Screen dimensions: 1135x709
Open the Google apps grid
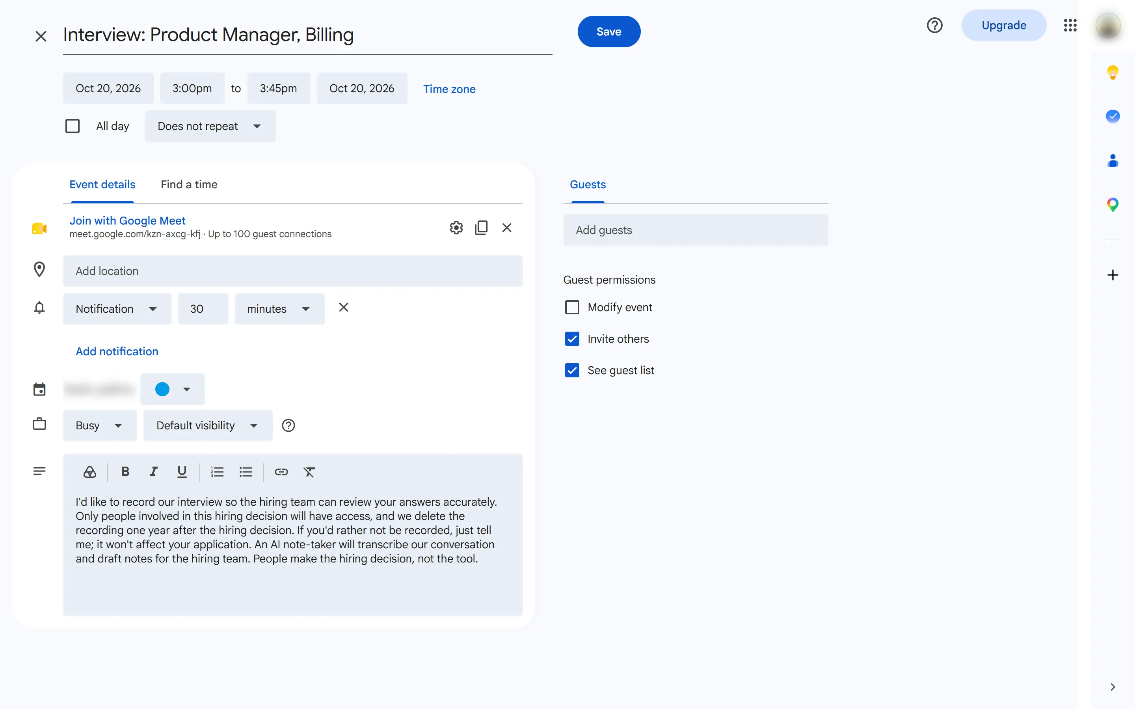[x=1070, y=25]
